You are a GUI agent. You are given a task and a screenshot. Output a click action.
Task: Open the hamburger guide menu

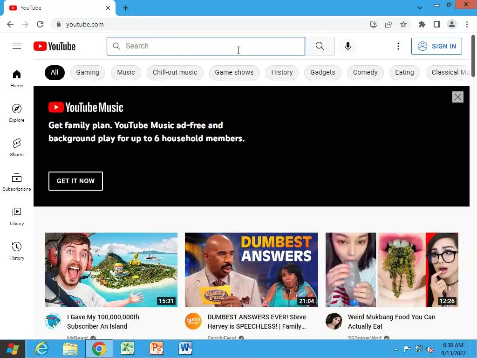17,46
